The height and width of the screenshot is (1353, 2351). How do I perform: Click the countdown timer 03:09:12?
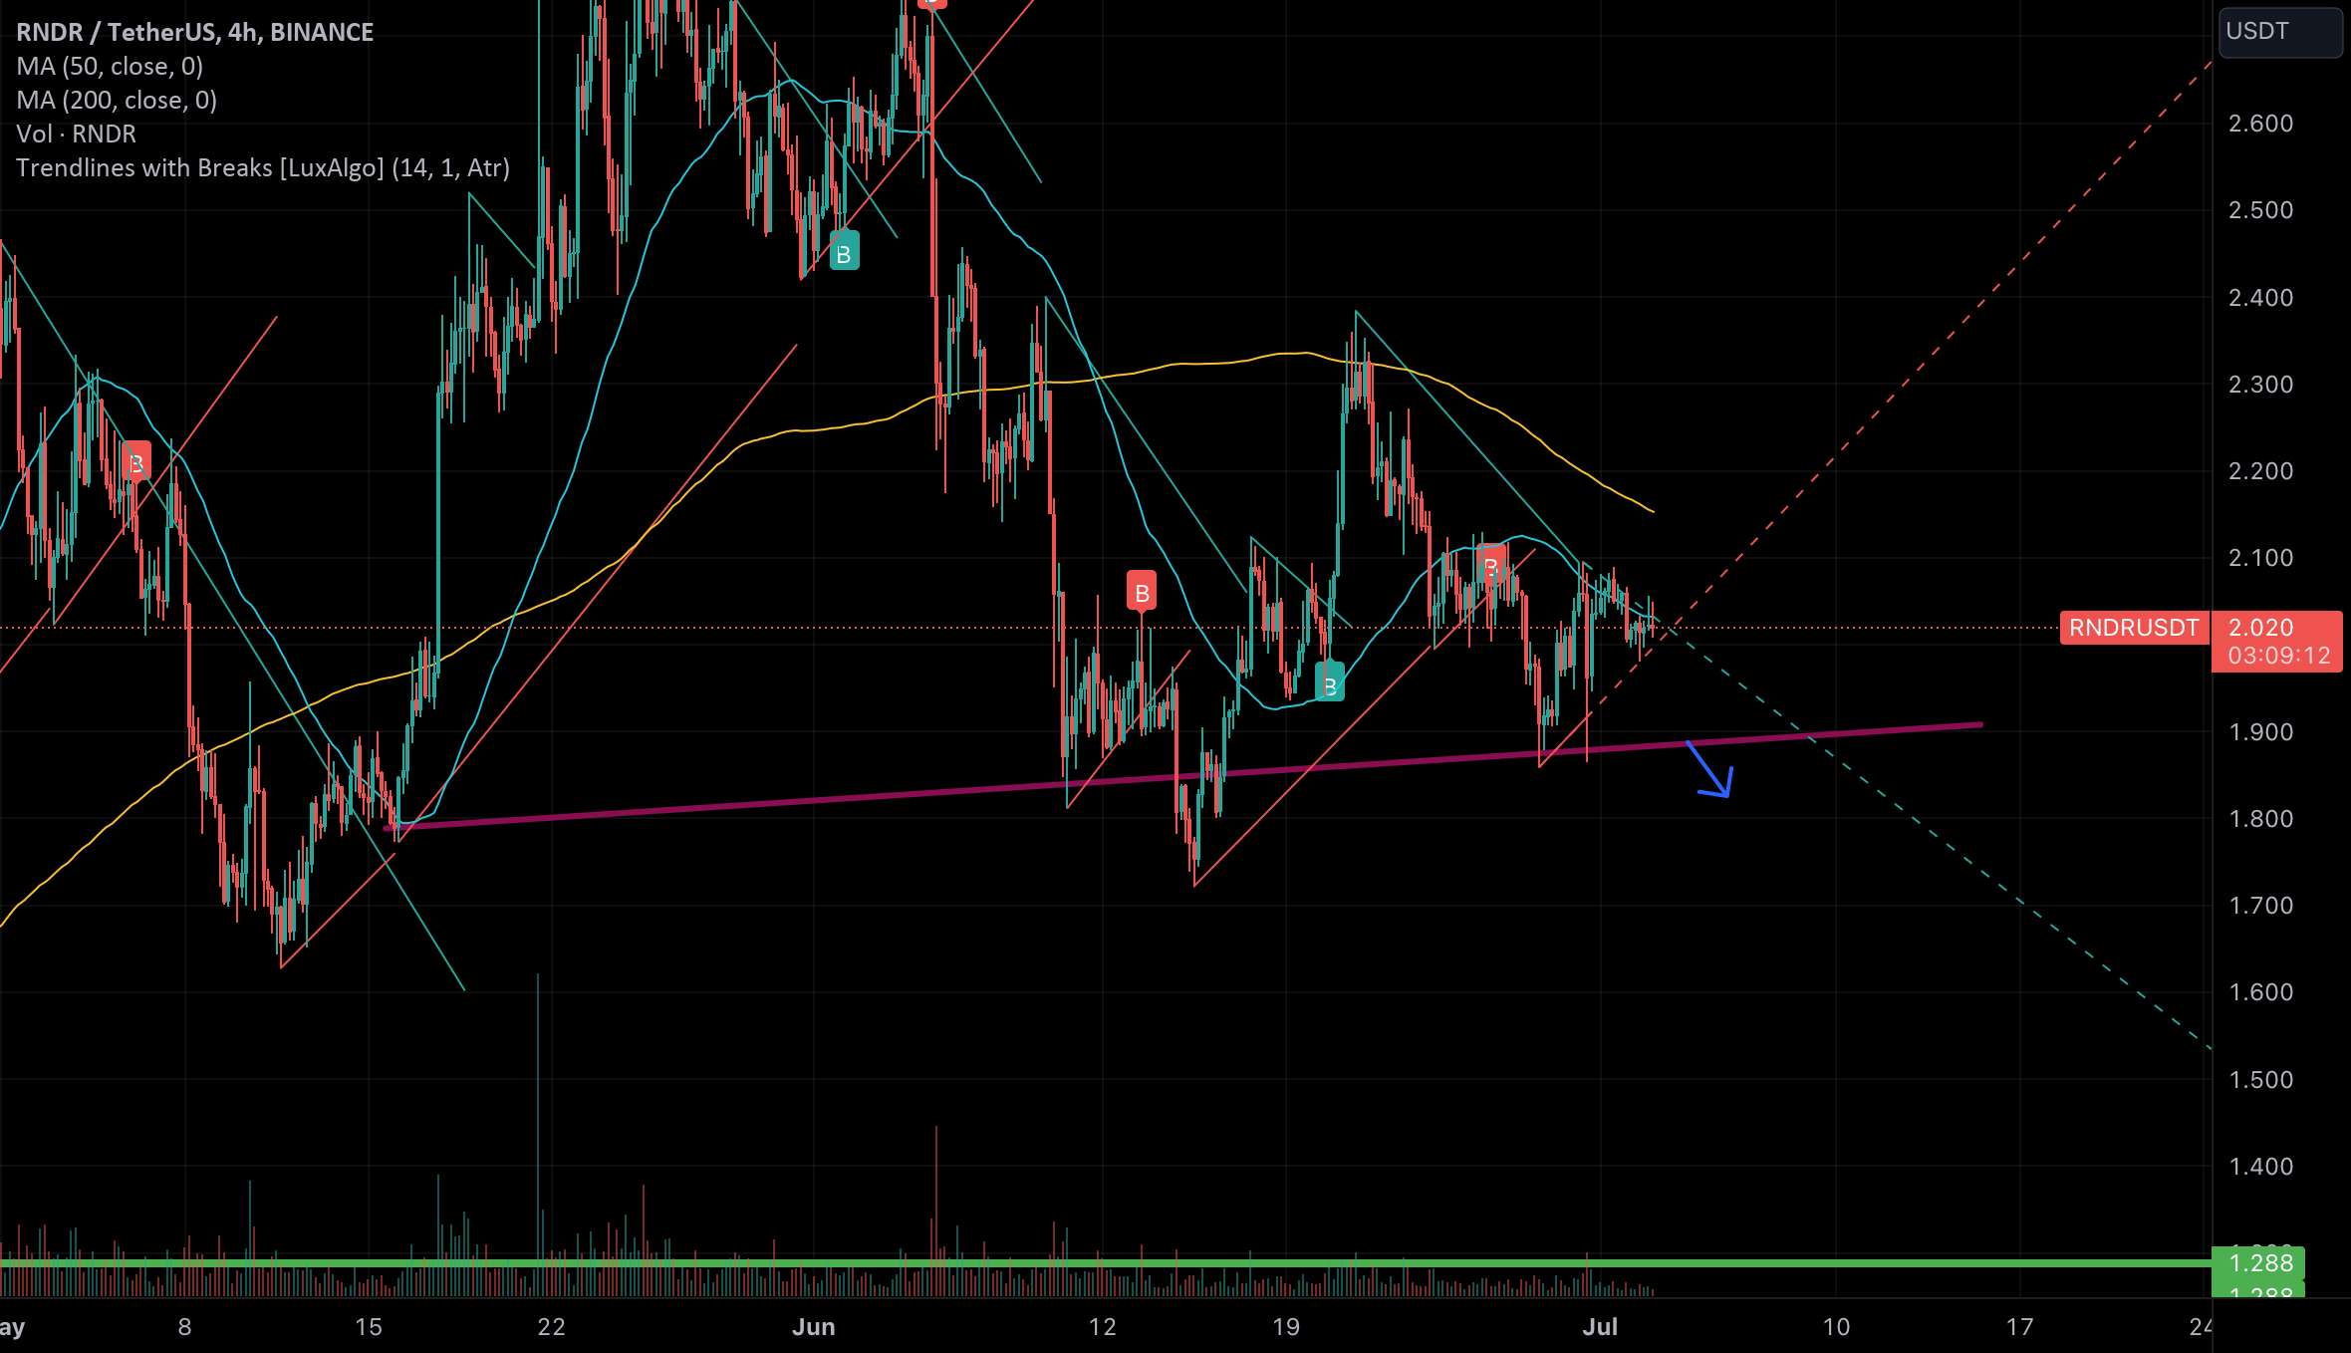2279,656
